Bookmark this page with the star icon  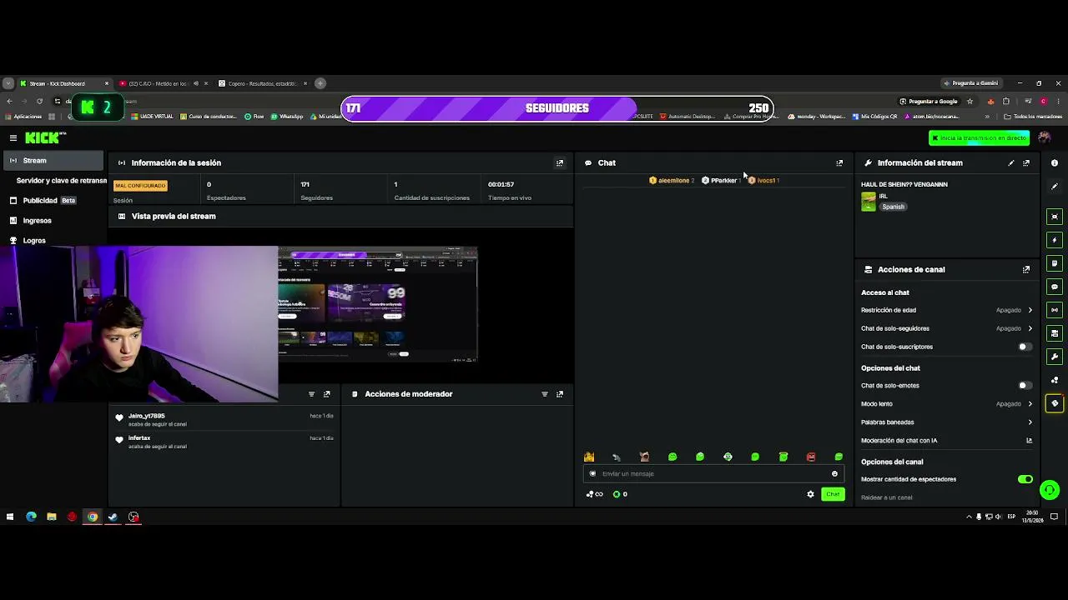(x=970, y=102)
